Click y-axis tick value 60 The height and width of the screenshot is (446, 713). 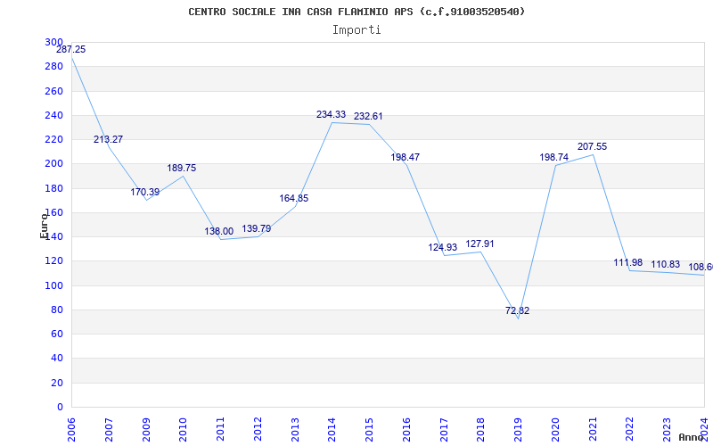click(x=56, y=334)
